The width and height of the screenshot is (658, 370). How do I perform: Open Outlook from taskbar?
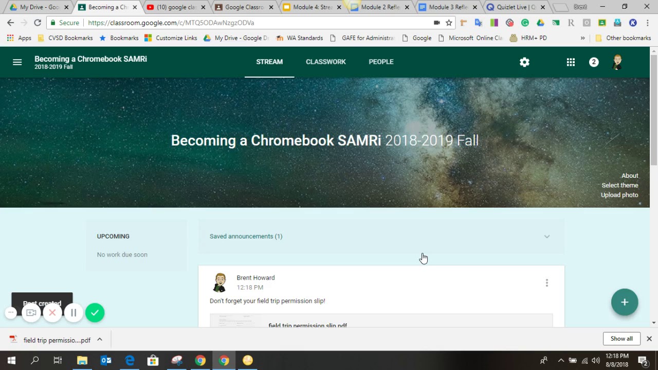106,361
